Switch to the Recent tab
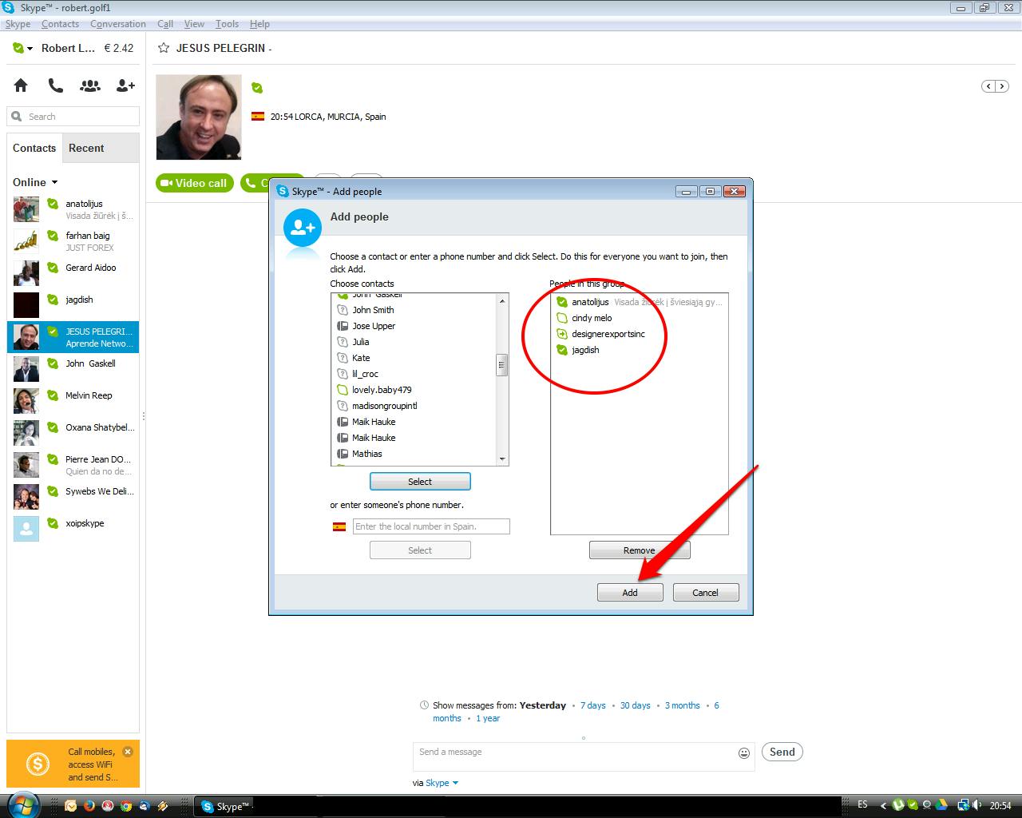The image size is (1022, 818). click(x=86, y=148)
